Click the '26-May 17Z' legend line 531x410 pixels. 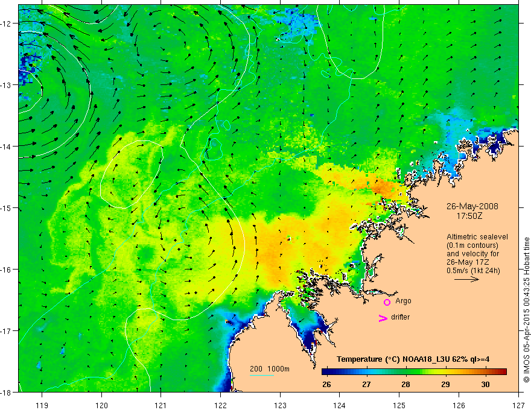click(x=468, y=262)
